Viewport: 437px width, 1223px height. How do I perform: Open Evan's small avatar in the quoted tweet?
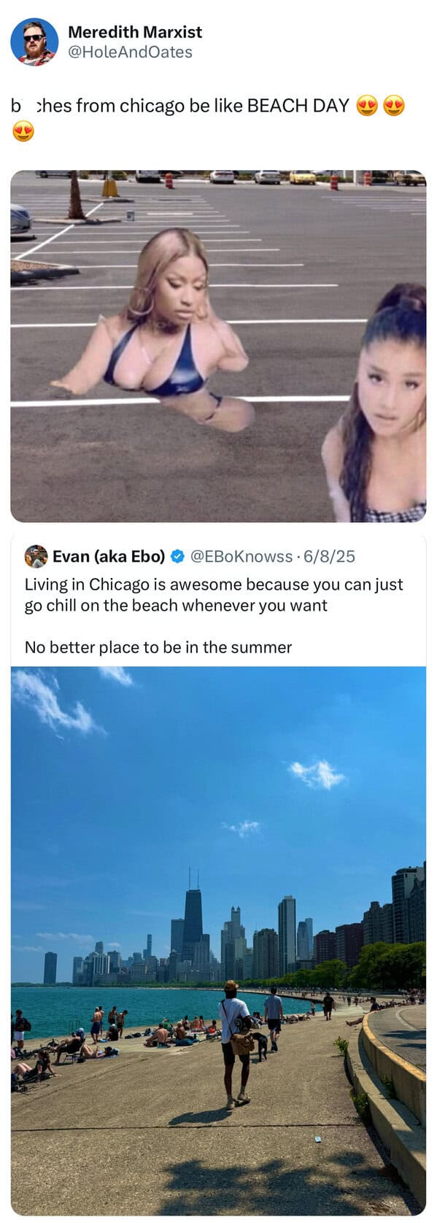tap(36, 556)
